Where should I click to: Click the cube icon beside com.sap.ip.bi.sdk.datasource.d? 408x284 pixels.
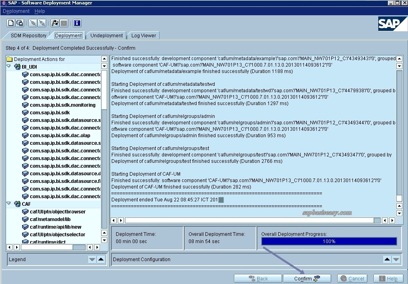25,173
